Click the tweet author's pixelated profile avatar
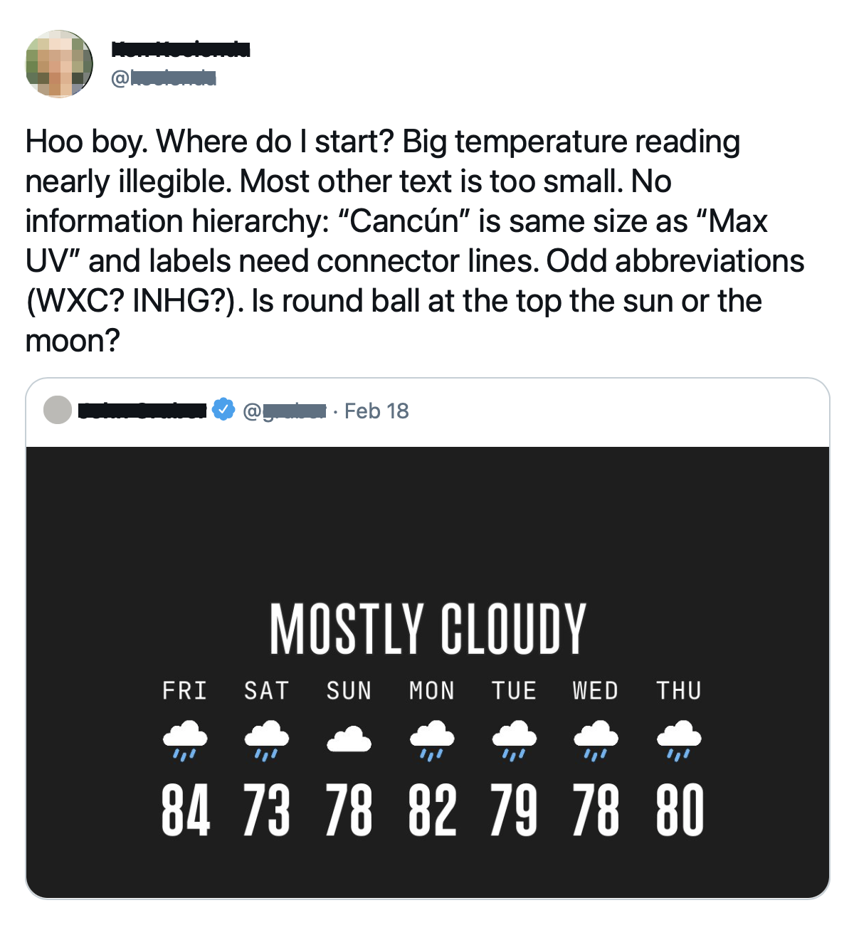Image resolution: width=854 pixels, height=925 pixels. 60,64
